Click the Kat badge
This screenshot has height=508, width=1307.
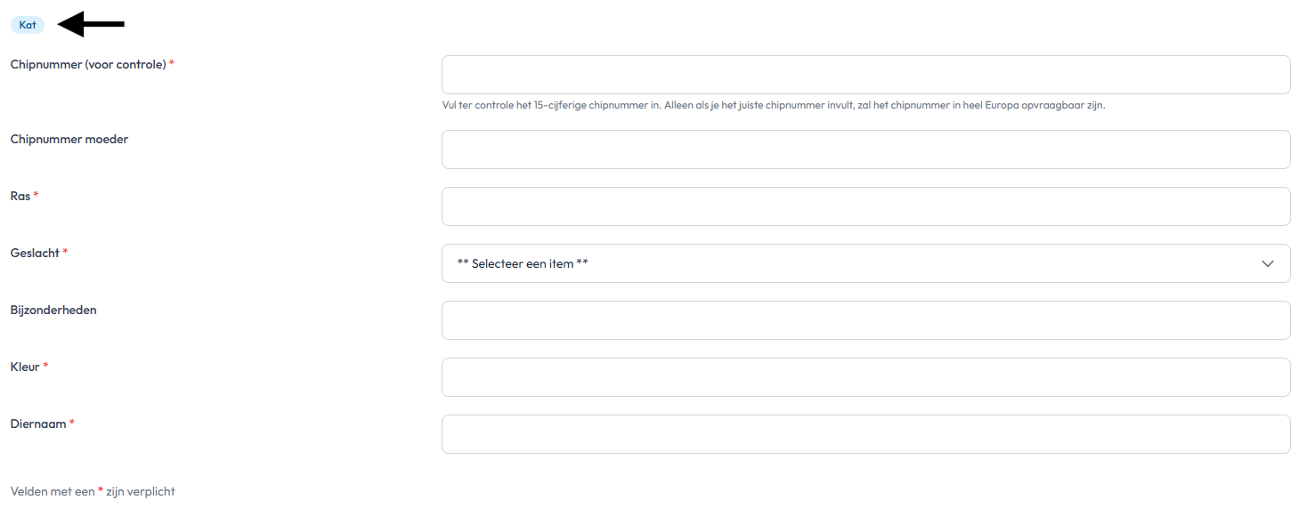(x=28, y=25)
